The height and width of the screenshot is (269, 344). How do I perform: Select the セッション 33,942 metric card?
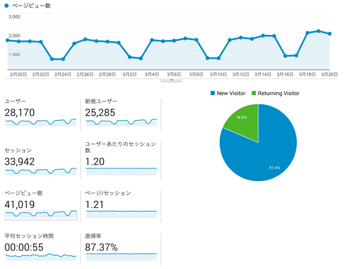coord(41,162)
